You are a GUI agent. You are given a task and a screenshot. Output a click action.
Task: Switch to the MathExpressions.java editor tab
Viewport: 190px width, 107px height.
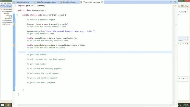click(45, 2)
